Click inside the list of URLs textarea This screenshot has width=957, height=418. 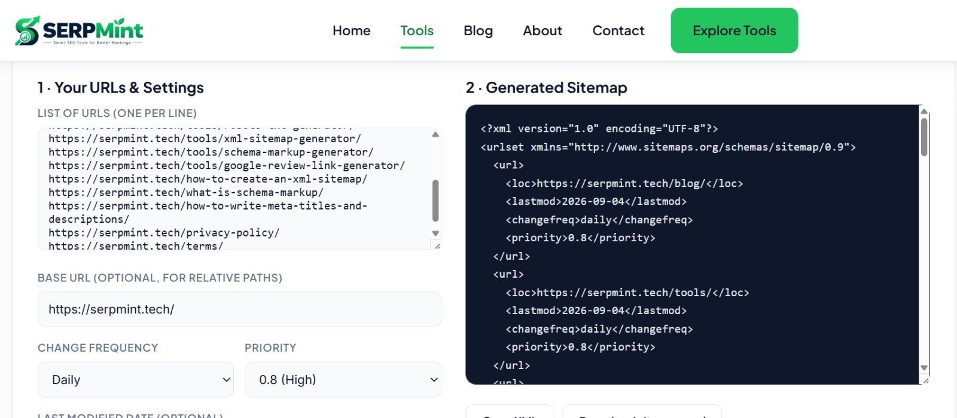pos(239,189)
